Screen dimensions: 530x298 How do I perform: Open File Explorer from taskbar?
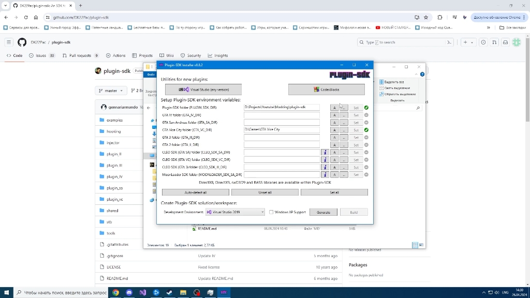click(183, 293)
